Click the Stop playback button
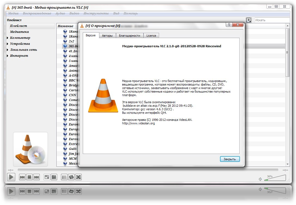Viewport: 296px width, 205px height. [x=29, y=177]
